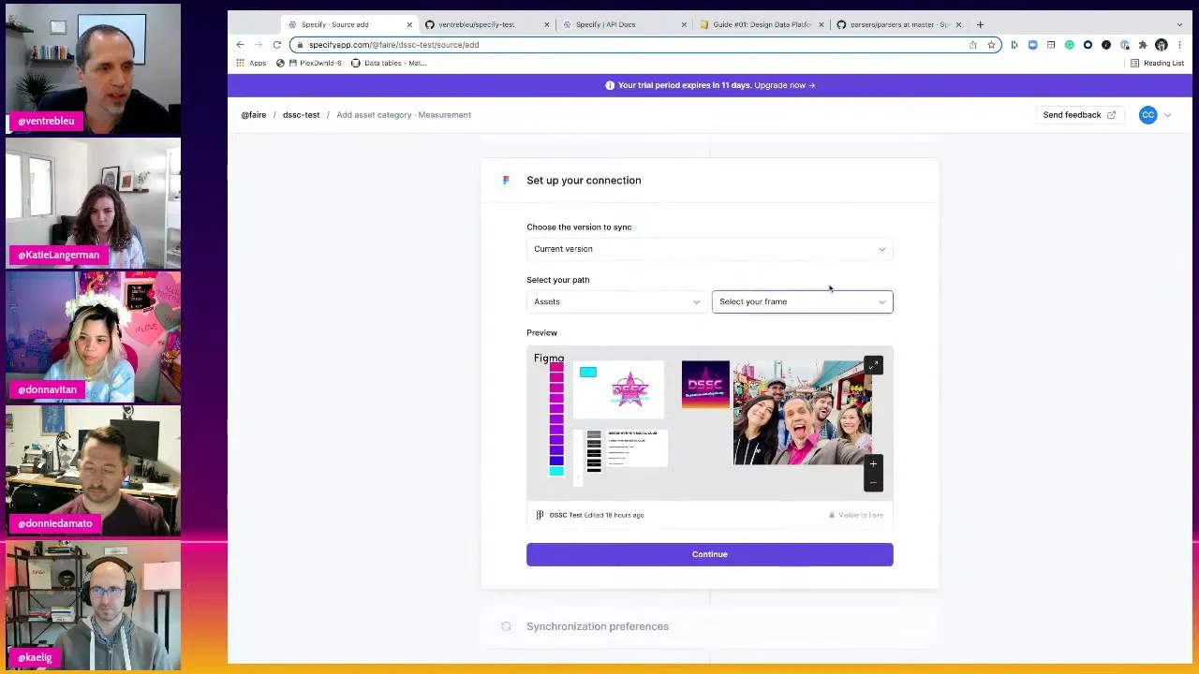The image size is (1199, 674).
Task: Click the 'DSSC Test' file name text
Action: 566,515
